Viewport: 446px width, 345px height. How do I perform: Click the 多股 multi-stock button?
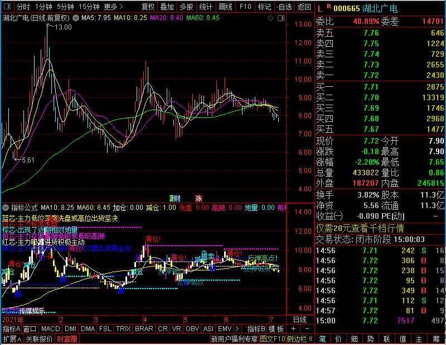coord(186,7)
